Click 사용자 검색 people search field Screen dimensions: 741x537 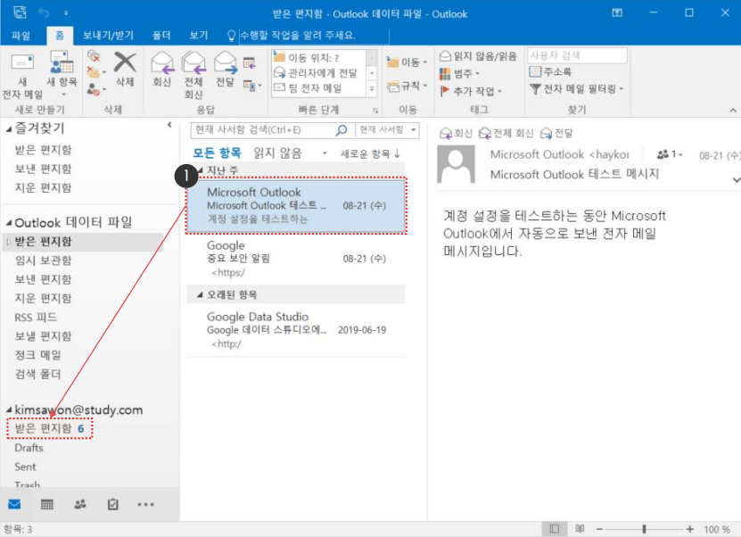578,55
